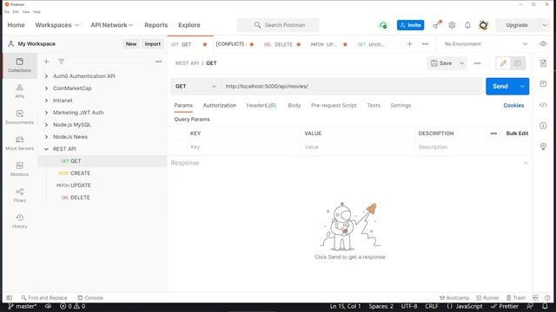Switch to the Tests tab

pyautogui.click(x=374, y=106)
